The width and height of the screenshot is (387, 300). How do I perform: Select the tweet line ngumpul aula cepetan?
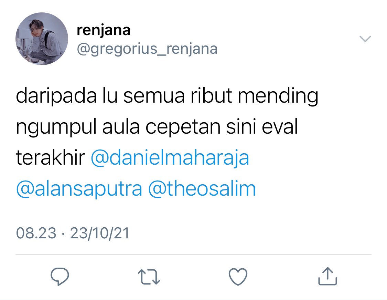click(x=118, y=127)
